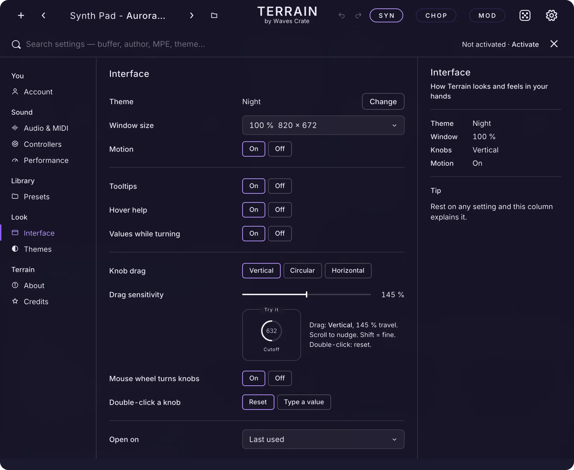
Task: Click the Synth Pad - Aurora preset name
Action: [x=118, y=16]
